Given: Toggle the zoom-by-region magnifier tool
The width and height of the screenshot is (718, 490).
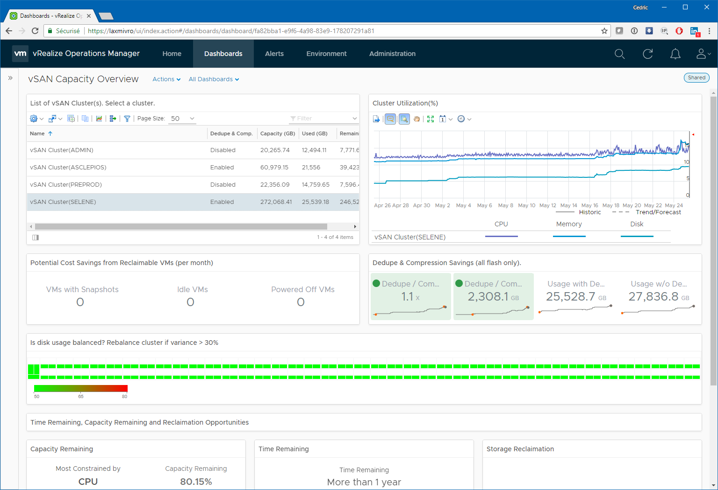Looking at the screenshot, I should (404, 119).
